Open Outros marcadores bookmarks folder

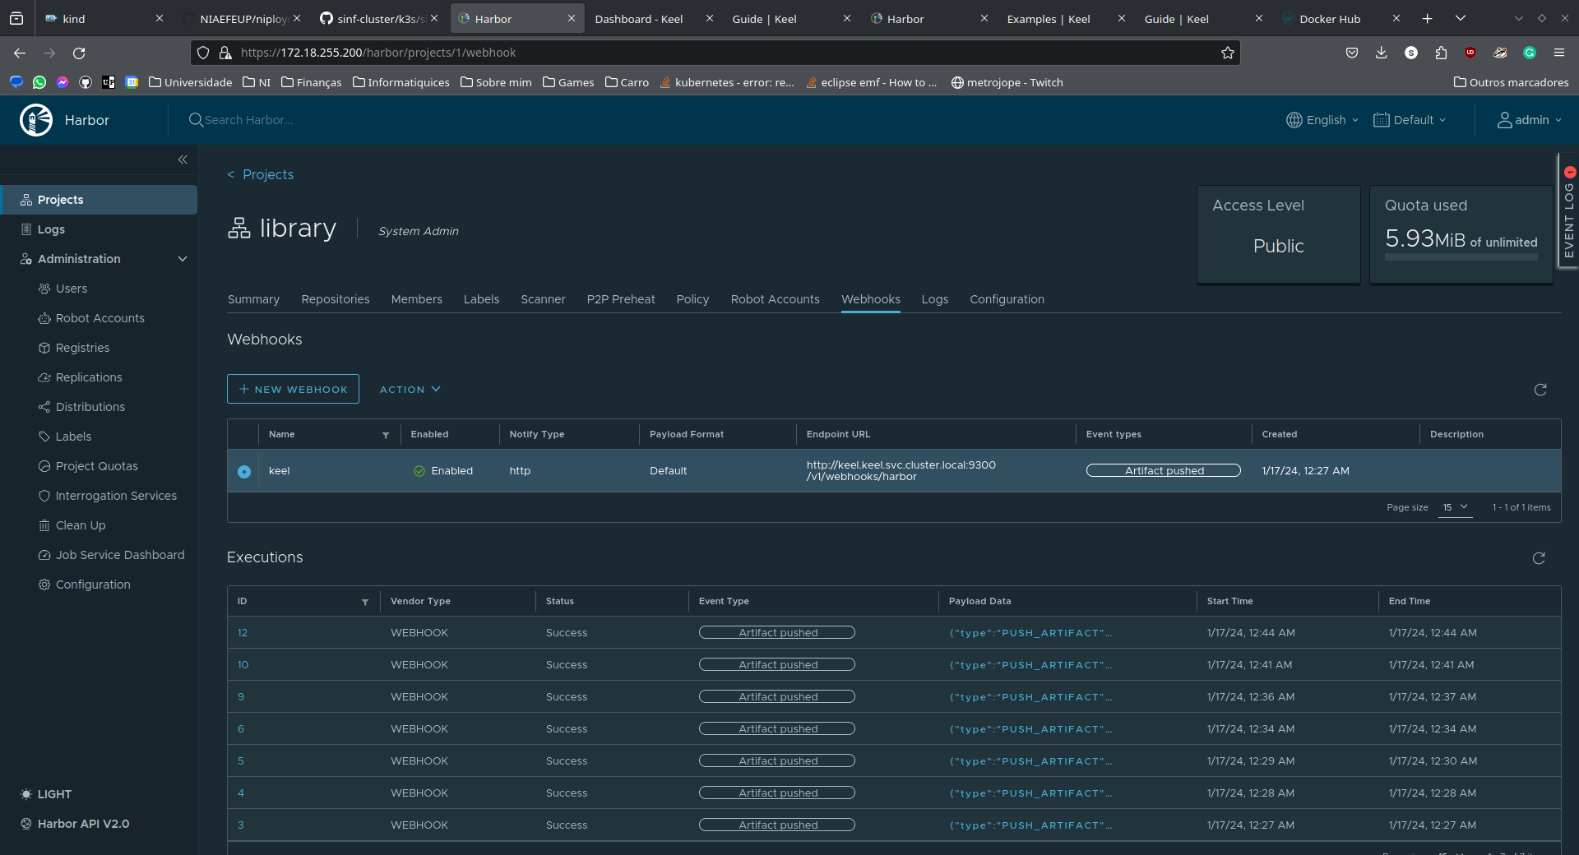tap(1512, 82)
